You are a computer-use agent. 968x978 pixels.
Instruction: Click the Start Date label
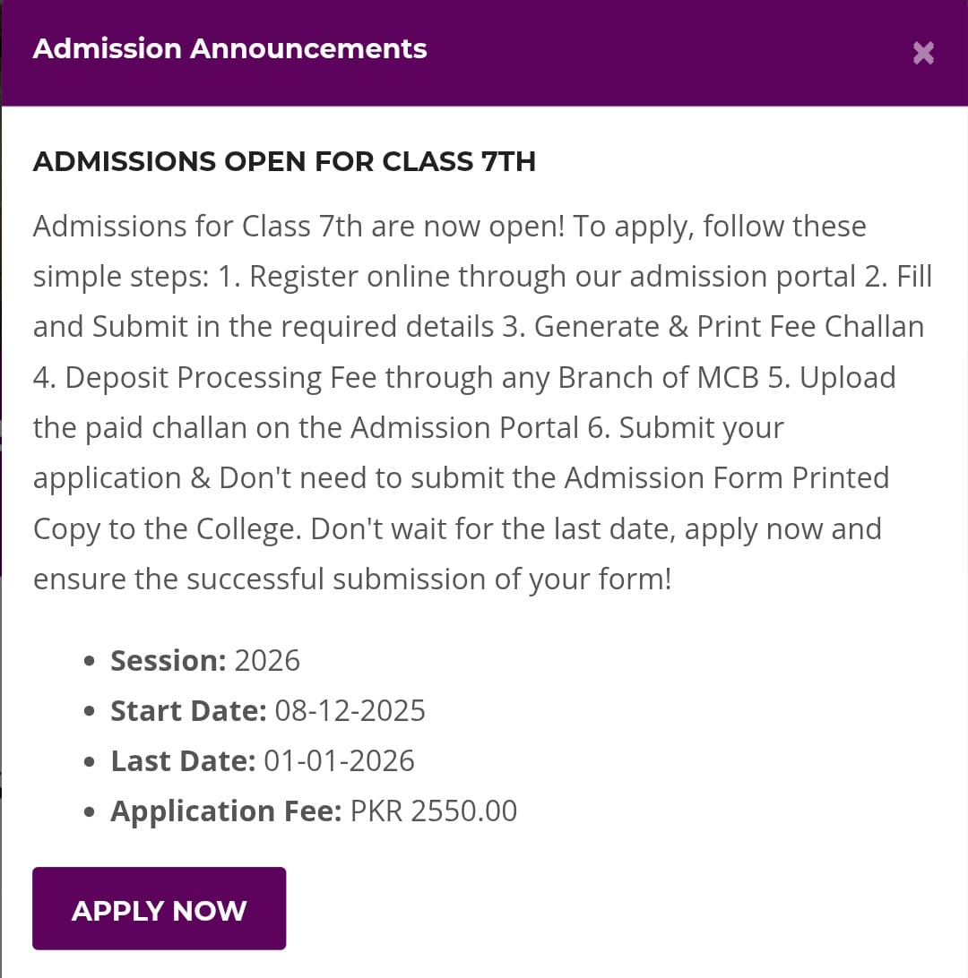[x=188, y=711]
